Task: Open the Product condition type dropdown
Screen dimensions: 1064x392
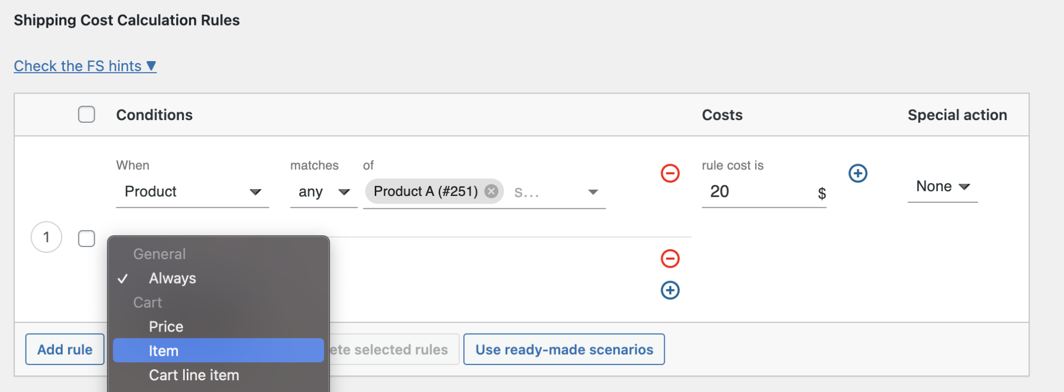Action: pyautogui.click(x=192, y=192)
